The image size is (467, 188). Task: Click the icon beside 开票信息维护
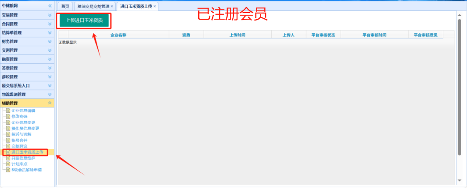(x=8, y=158)
